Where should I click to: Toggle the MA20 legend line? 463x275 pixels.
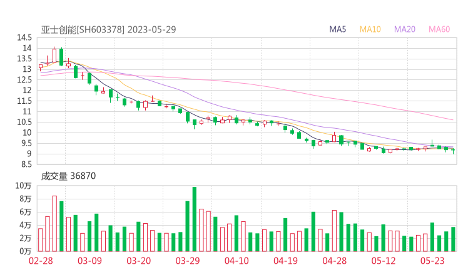[x=405, y=29]
